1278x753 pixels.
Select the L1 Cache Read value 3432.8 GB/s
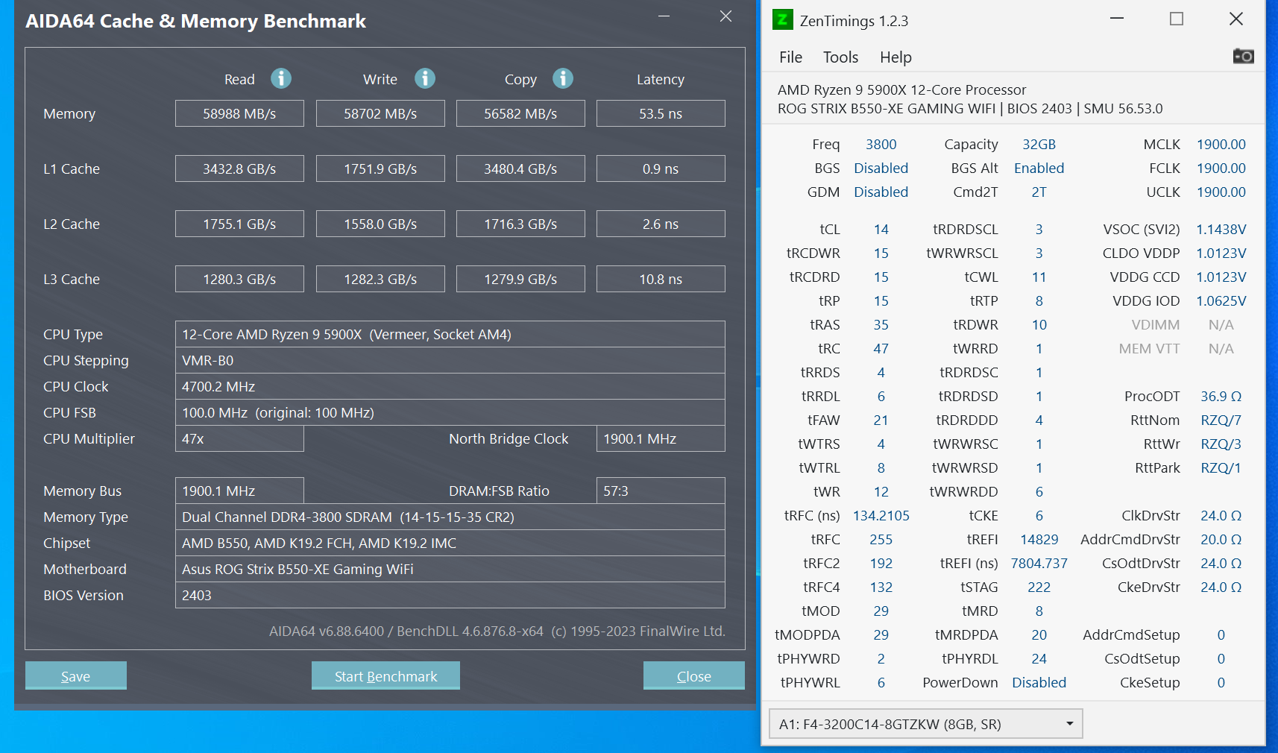(239, 168)
